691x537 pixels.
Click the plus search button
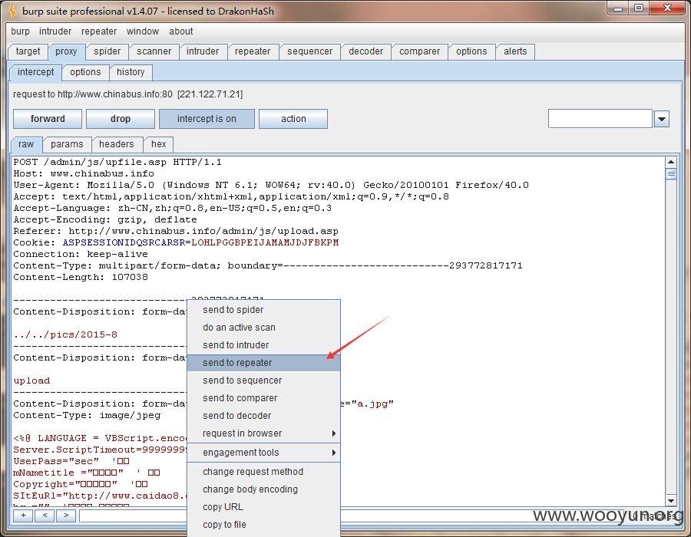(x=23, y=515)
